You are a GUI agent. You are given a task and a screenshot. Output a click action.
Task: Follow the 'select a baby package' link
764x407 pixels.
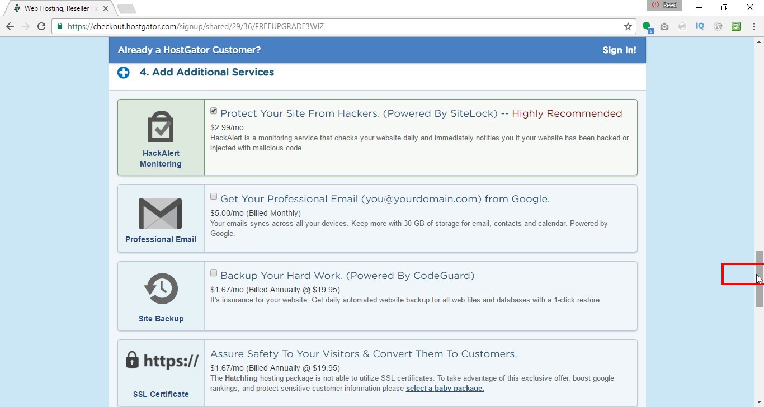coord(445,388)
